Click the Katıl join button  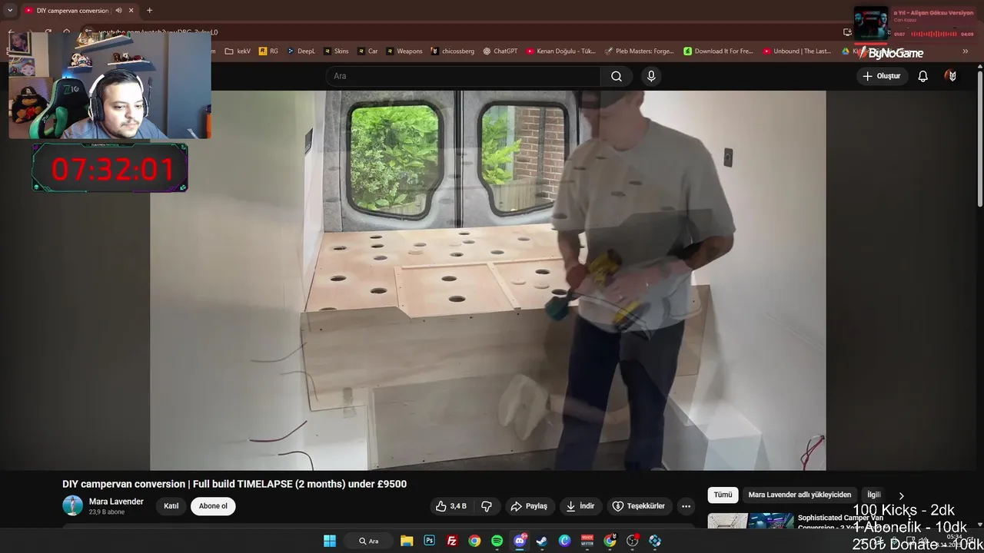[171, 506]
